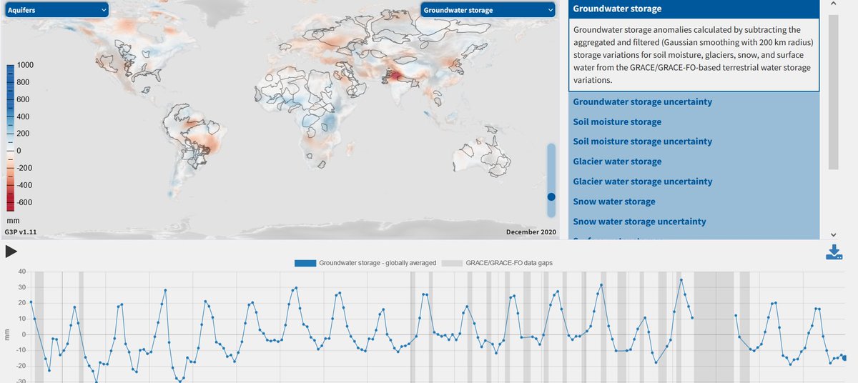Screen dimensions: 858x383
Task: Click the last data point of the chart
Action: click(844, 358)
